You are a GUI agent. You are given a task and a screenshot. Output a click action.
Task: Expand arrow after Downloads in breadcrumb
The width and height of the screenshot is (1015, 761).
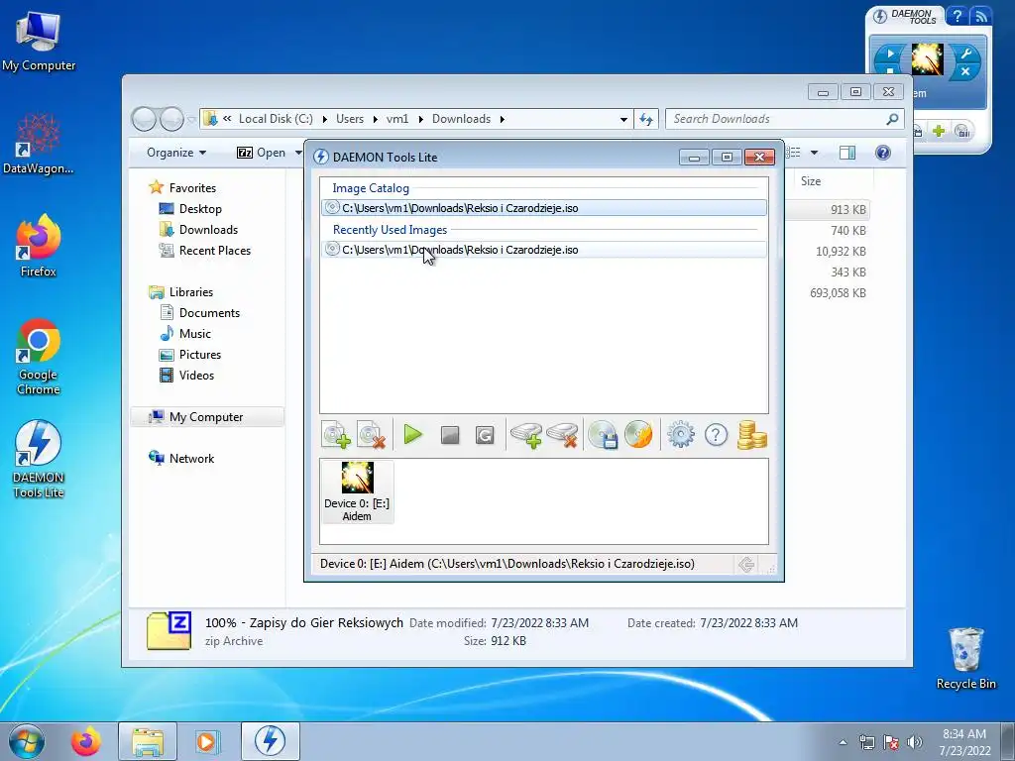[x=502, y=119]
